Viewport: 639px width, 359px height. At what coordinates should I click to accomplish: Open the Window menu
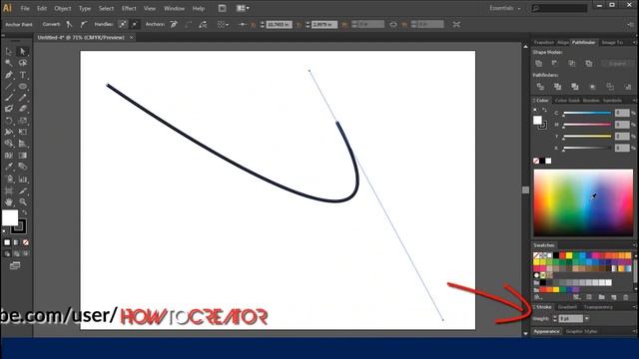174,8
